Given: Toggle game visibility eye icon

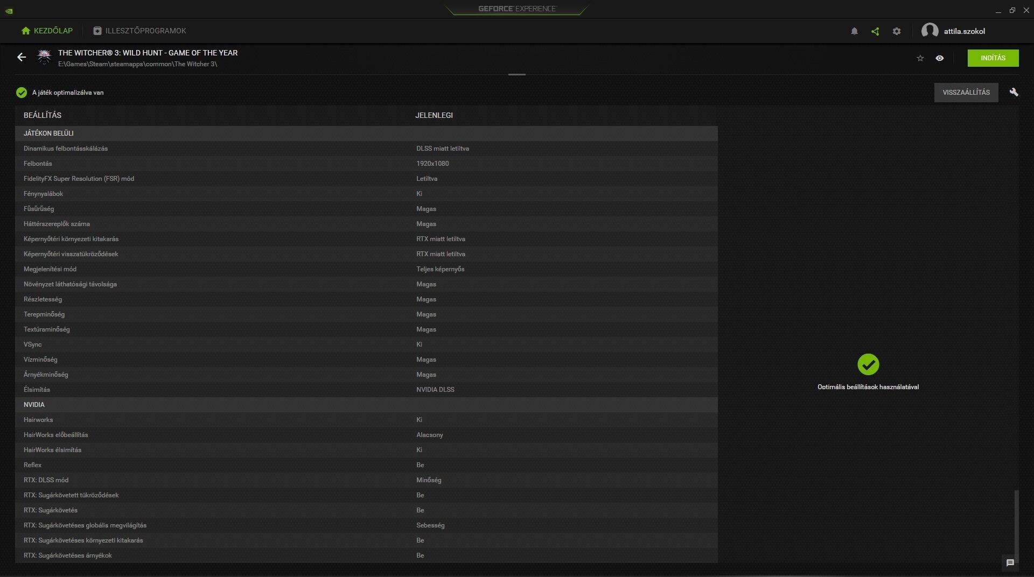Looking at the screenshot, I should click(x=939, y=58).
